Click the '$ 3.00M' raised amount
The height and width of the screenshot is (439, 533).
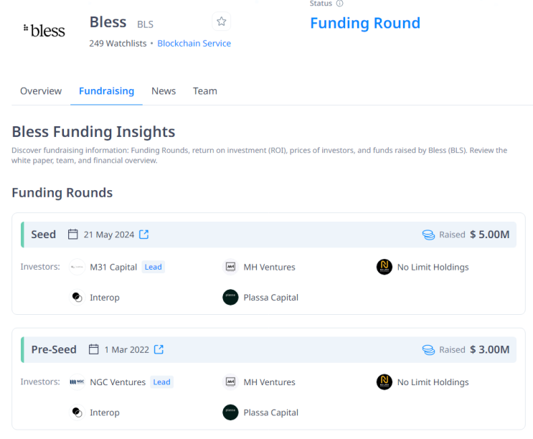pyautogui.click(x=489, y=349)
